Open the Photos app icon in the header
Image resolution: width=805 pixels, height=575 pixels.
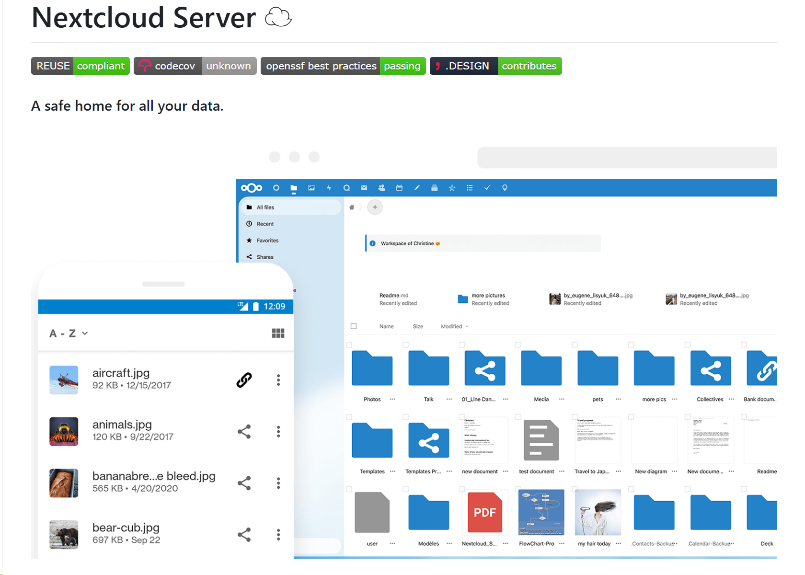point(311,188)
